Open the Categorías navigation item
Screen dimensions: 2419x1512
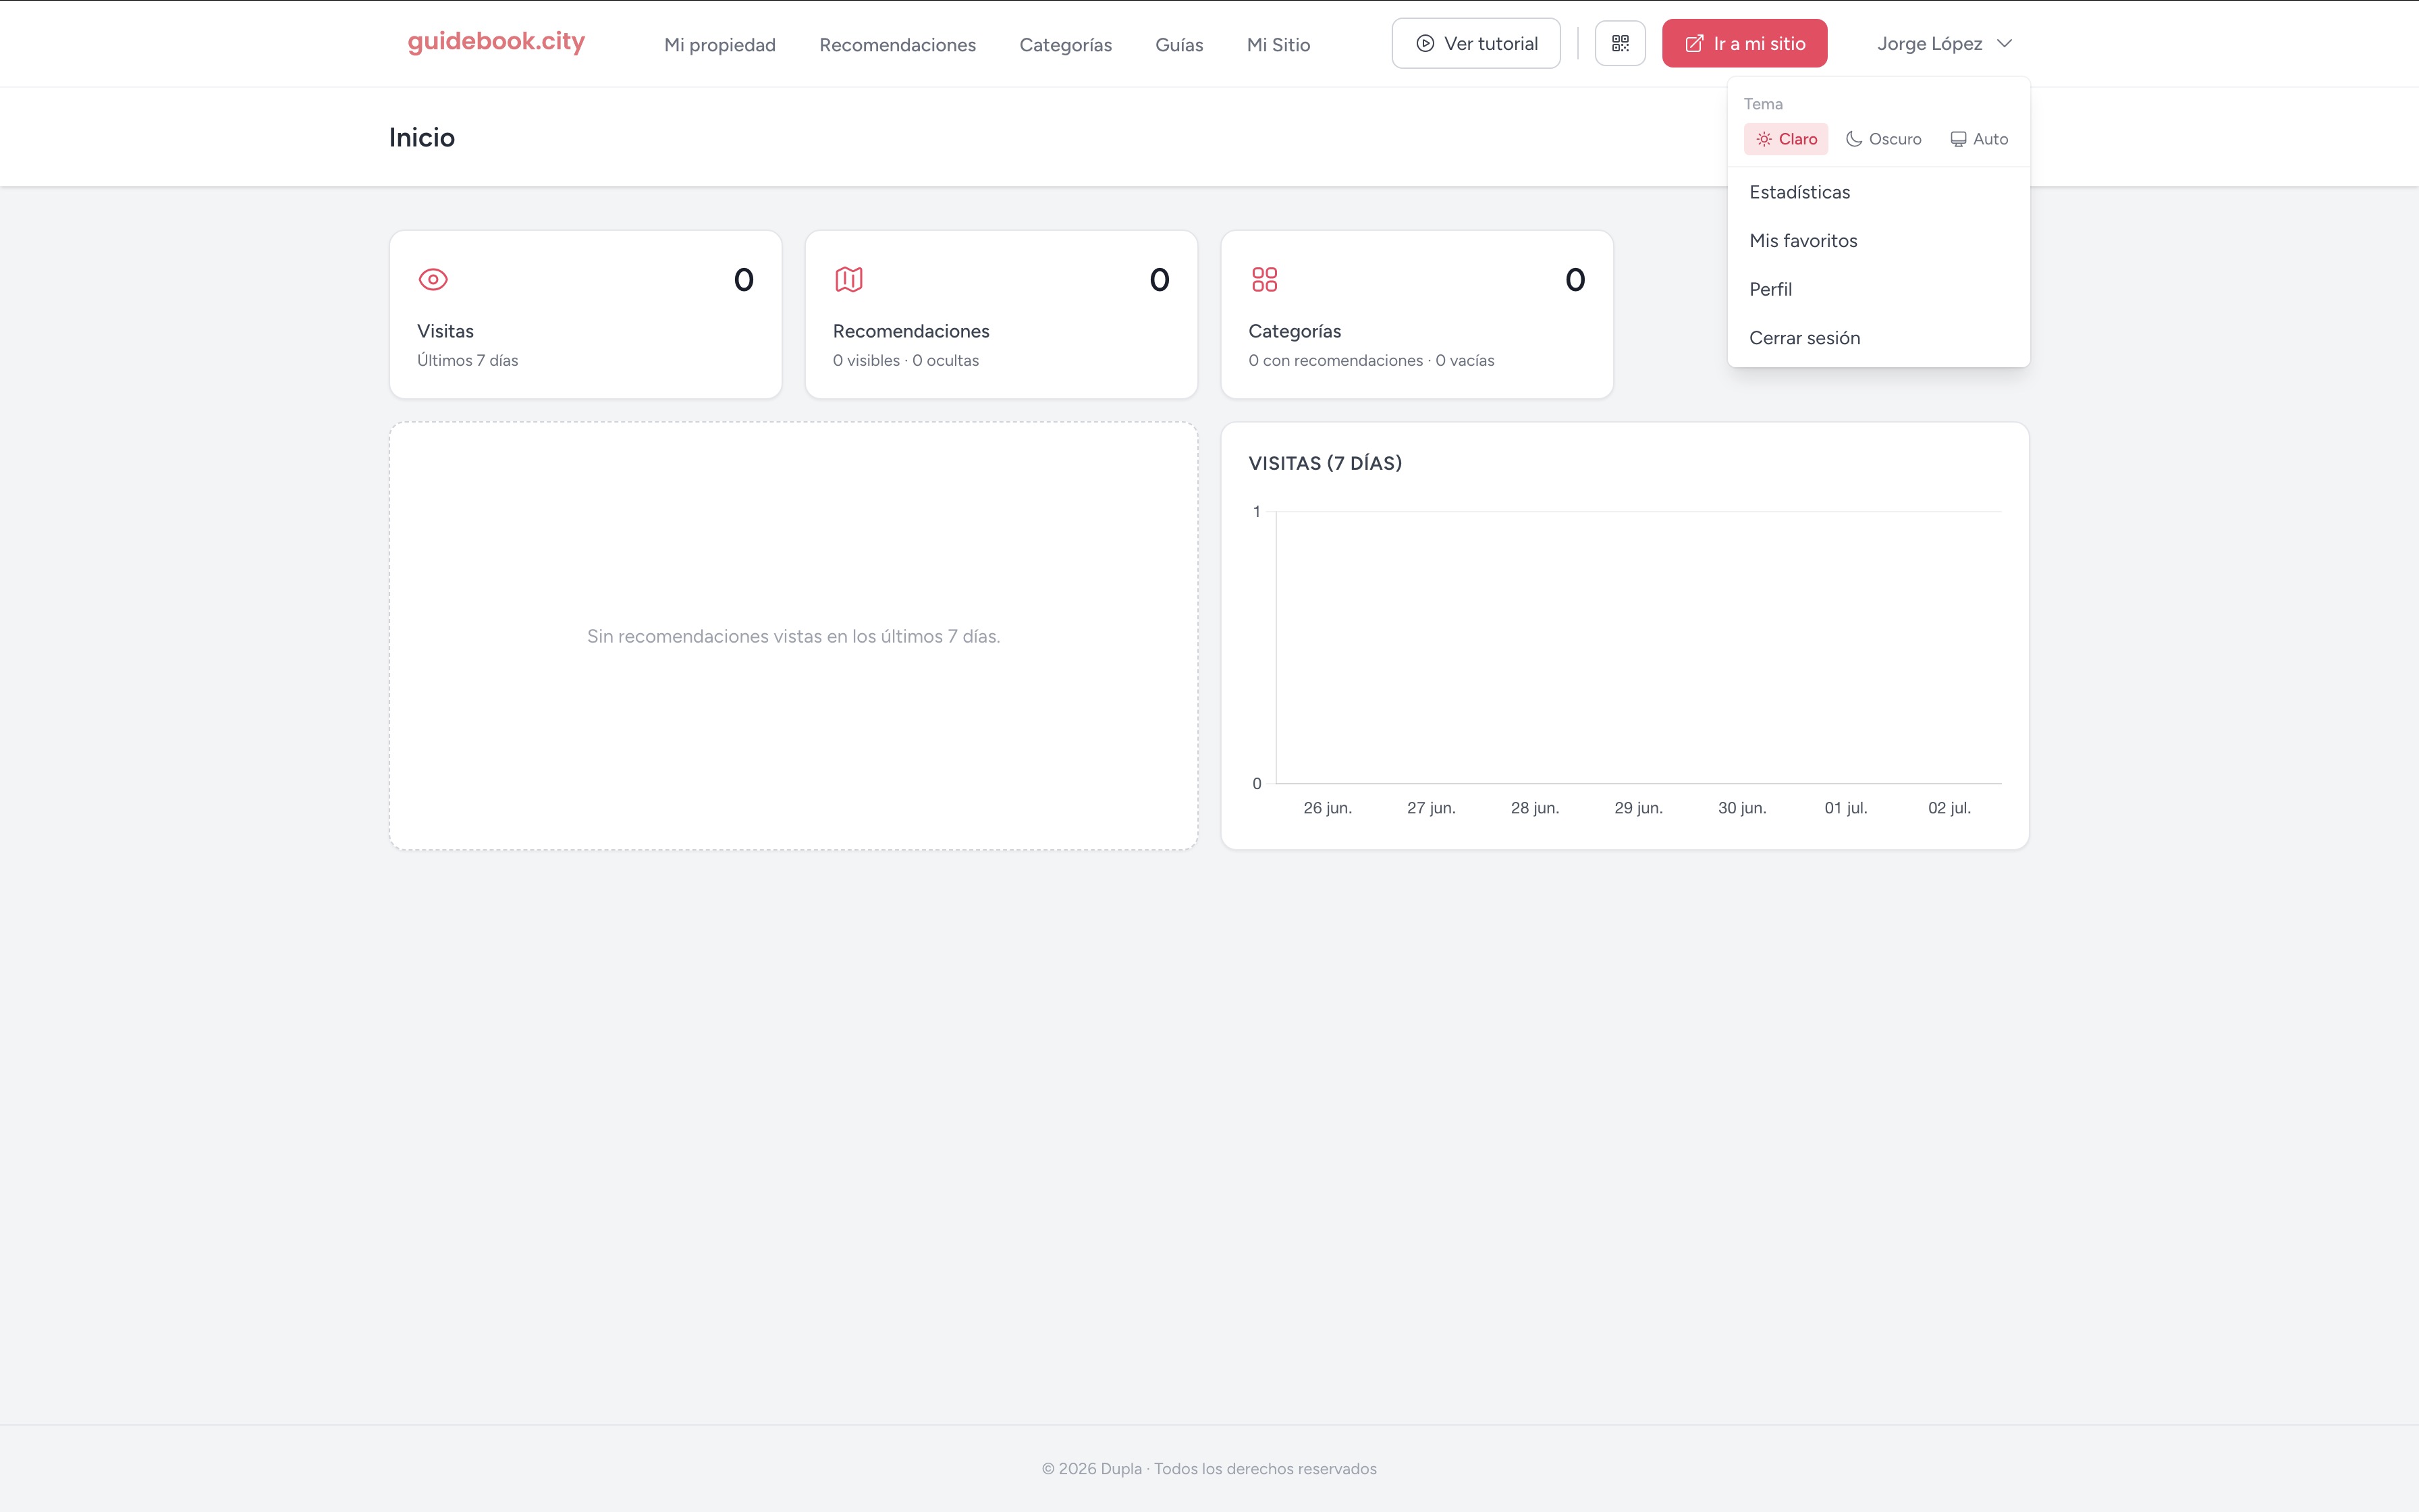coord(1066,45)
